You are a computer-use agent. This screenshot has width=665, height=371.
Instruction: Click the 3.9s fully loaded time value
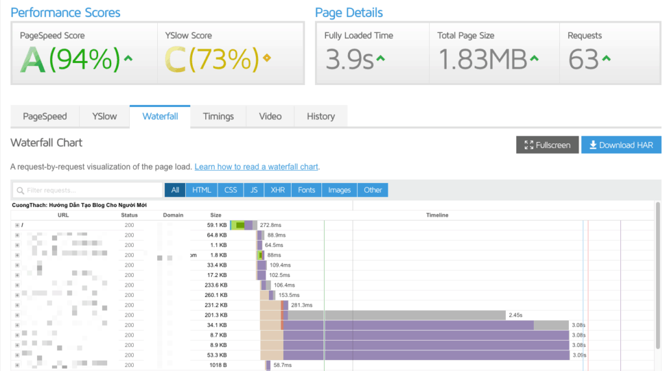[349, 59]
